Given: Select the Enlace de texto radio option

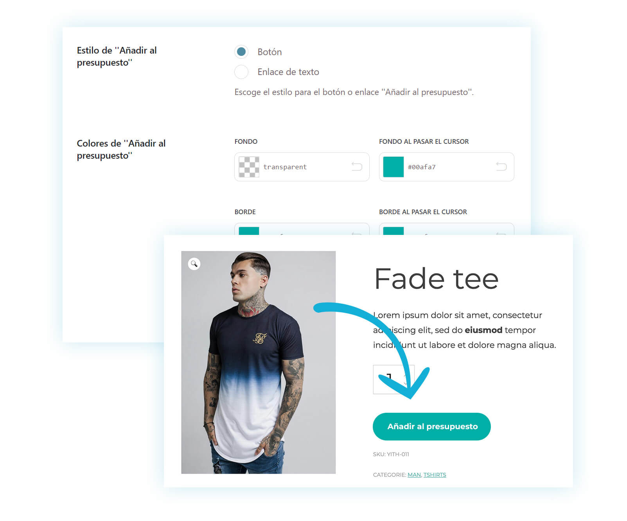Looking at the screenshot, I should point(241,72).
